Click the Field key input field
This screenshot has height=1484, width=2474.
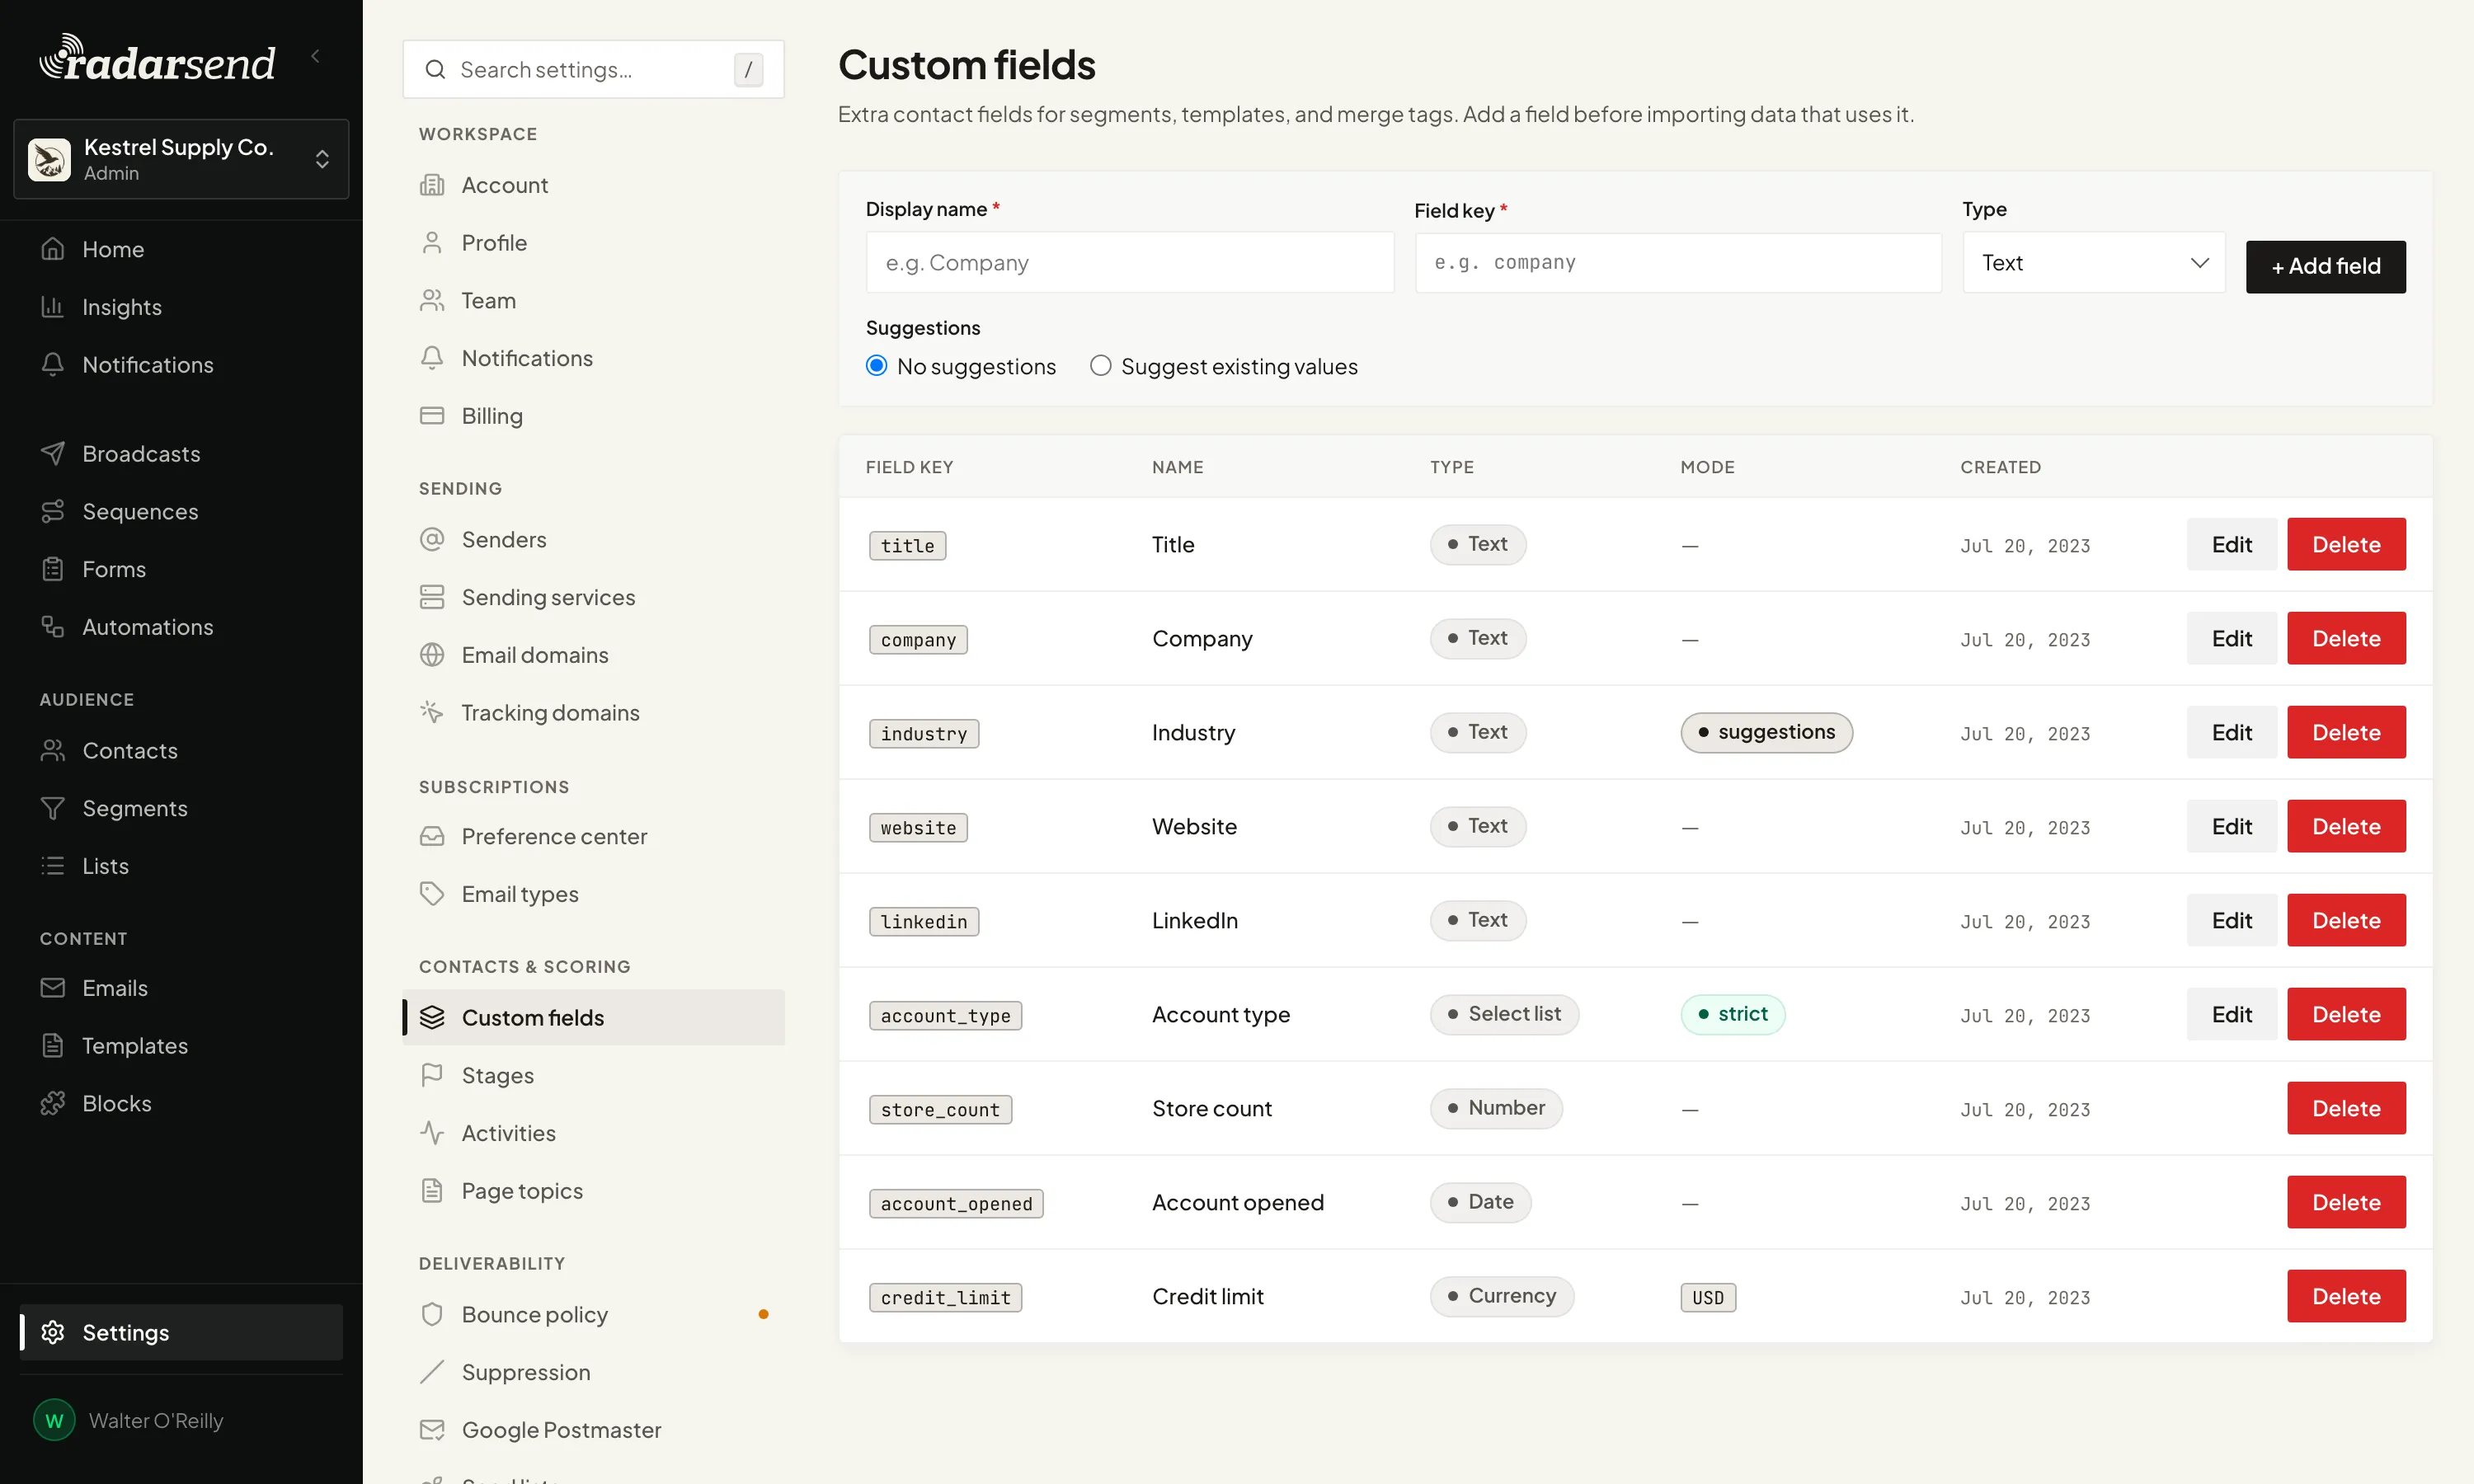[x=1678, y=263]
